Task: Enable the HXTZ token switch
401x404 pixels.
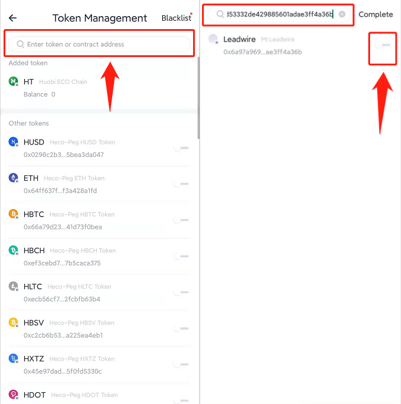Action: (181, 365)
